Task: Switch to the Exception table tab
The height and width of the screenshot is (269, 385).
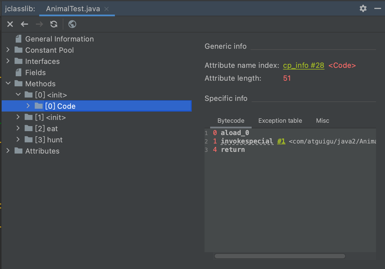Action: coord(280,121)
